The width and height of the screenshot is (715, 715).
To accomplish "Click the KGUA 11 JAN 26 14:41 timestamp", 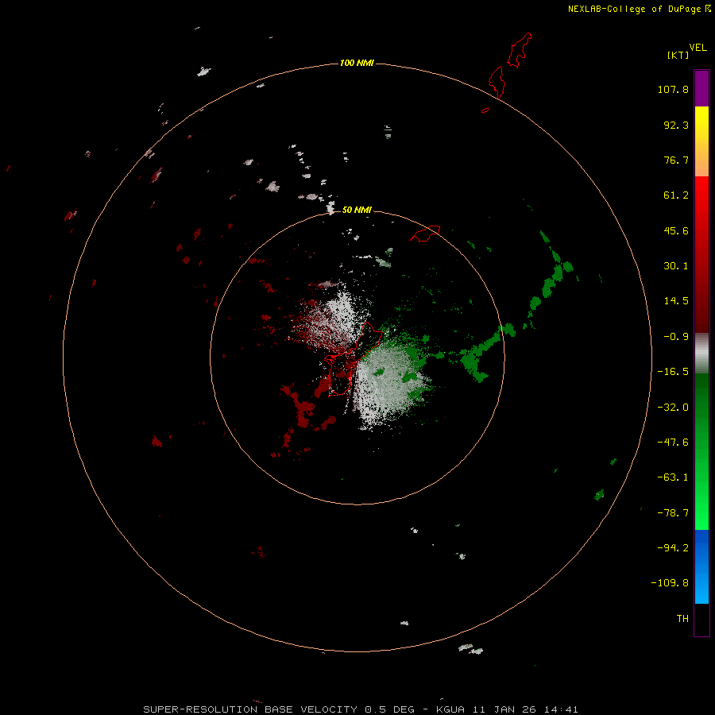I will (x=507, y=709).
